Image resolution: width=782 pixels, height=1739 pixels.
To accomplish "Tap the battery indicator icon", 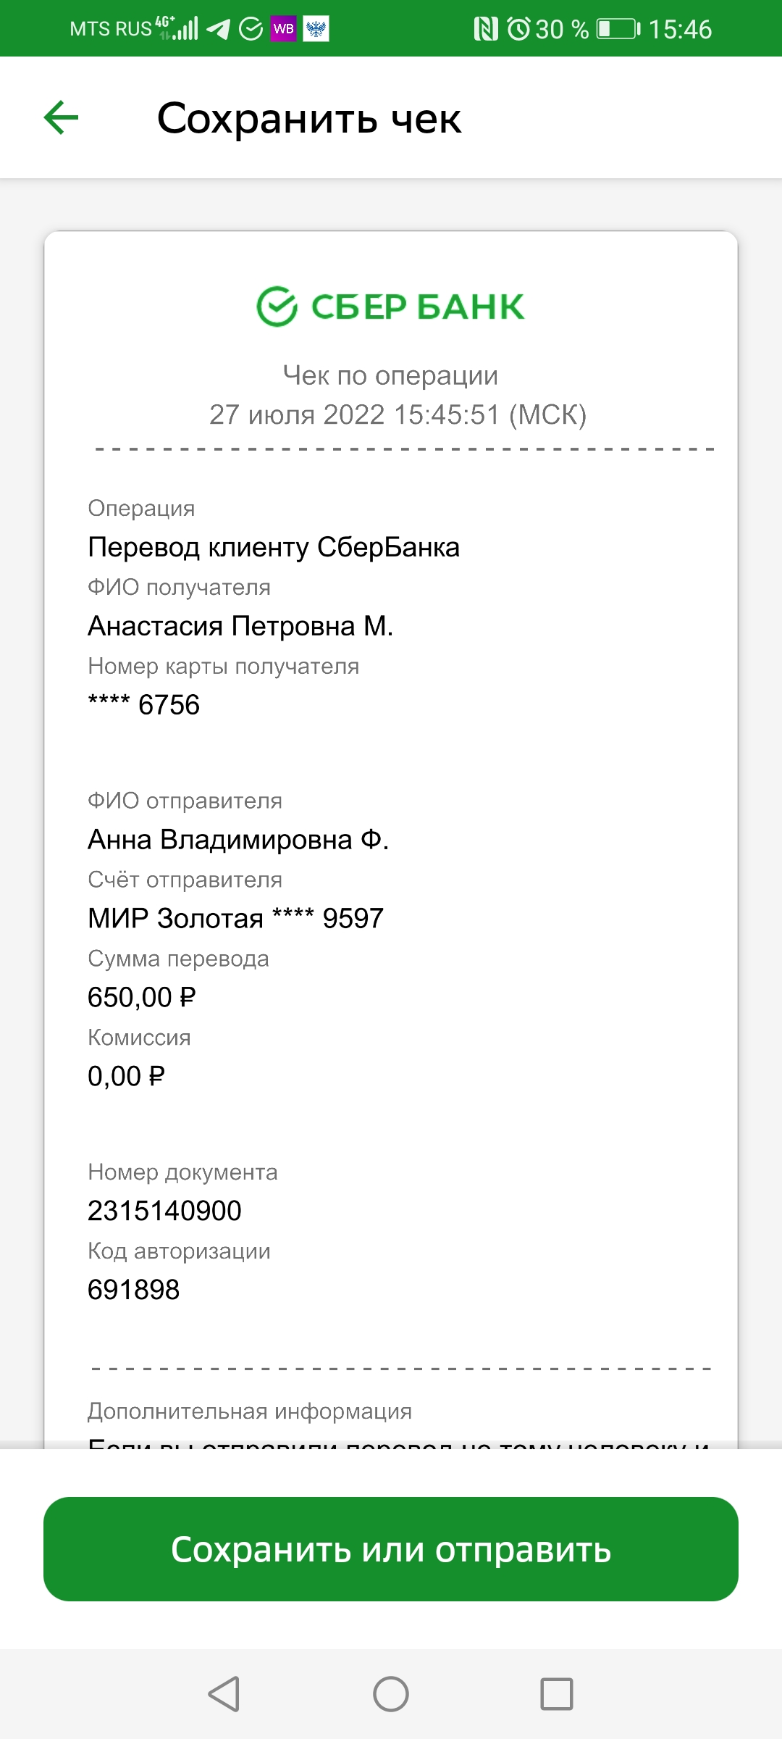I will click(x=618, y=29).
